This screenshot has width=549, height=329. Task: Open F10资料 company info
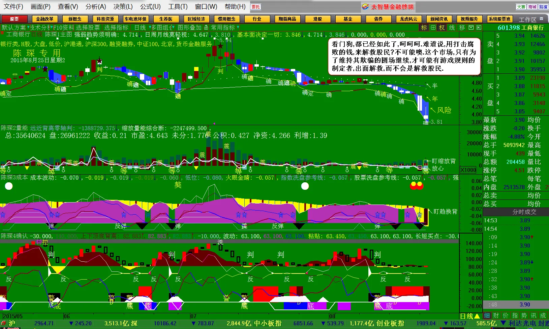point(63,28)
